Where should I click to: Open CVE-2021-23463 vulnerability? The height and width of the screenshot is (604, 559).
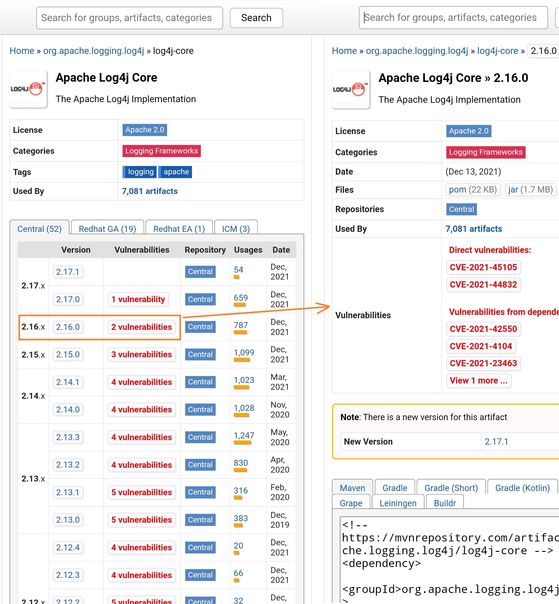tap(483, 363)
